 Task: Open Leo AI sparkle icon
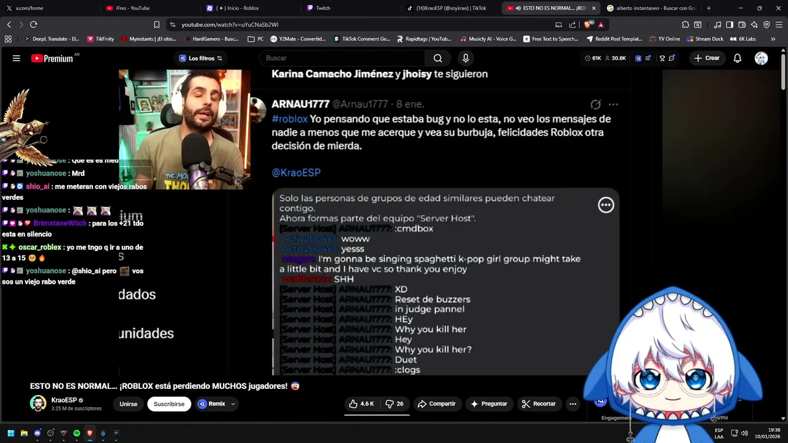(x=754, y=25)
